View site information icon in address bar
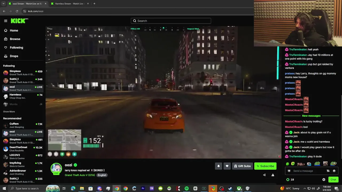Image resolution: width=342 pixels, height=192 pixels. pyautogui.click(x=25, y=11)
